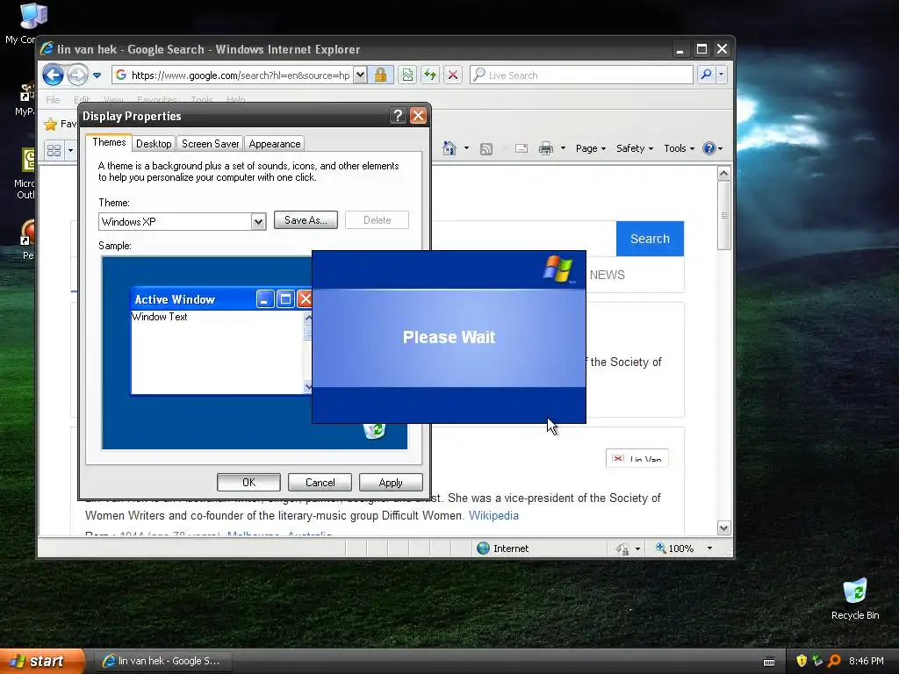The image size is (899, 674).
Task: Click the IE vertical scrollbar down arrow
Action: pyautogui.click(x=724, y=527)
